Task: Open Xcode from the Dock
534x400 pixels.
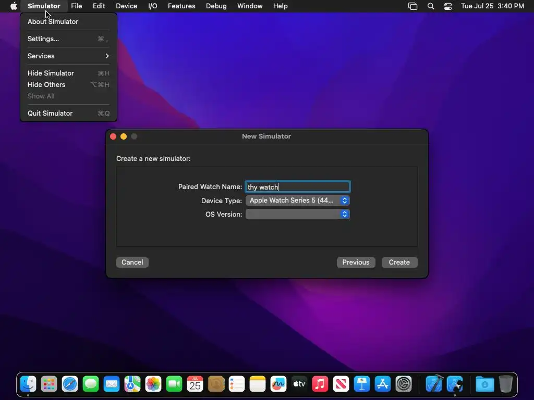Action: [434, 384]
